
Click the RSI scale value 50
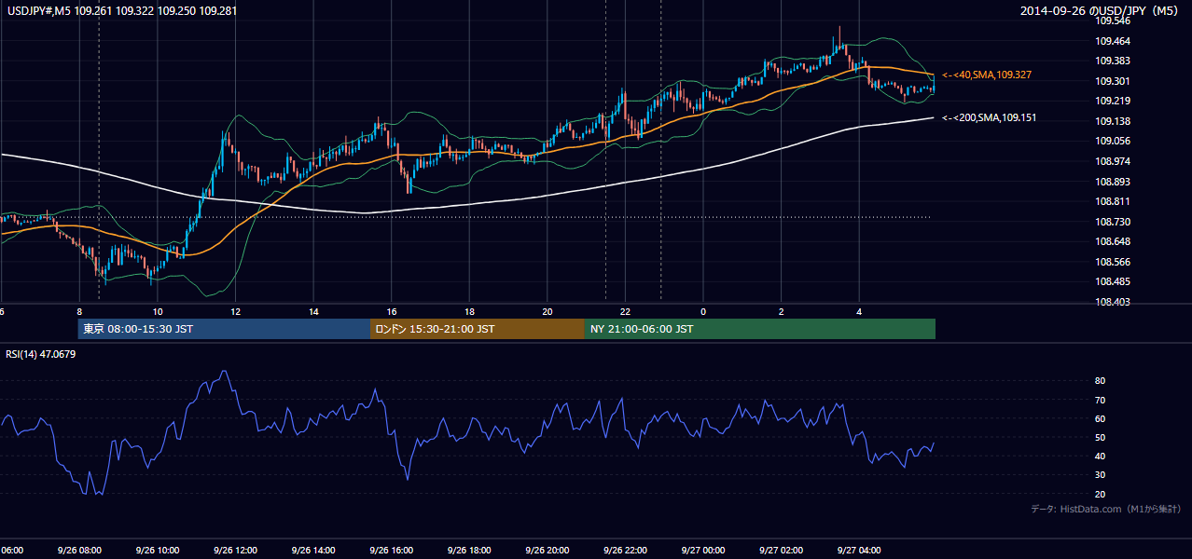point(1100,437)
